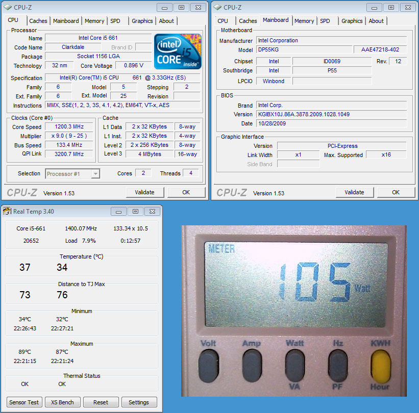Viewport: 419px width, 413px height.
Task: Show the About tab in the right CPU-Z window
Action: point(376,21)
